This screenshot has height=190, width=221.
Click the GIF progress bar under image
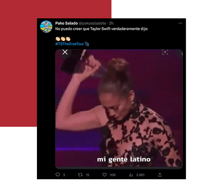(x=119, y=168)
